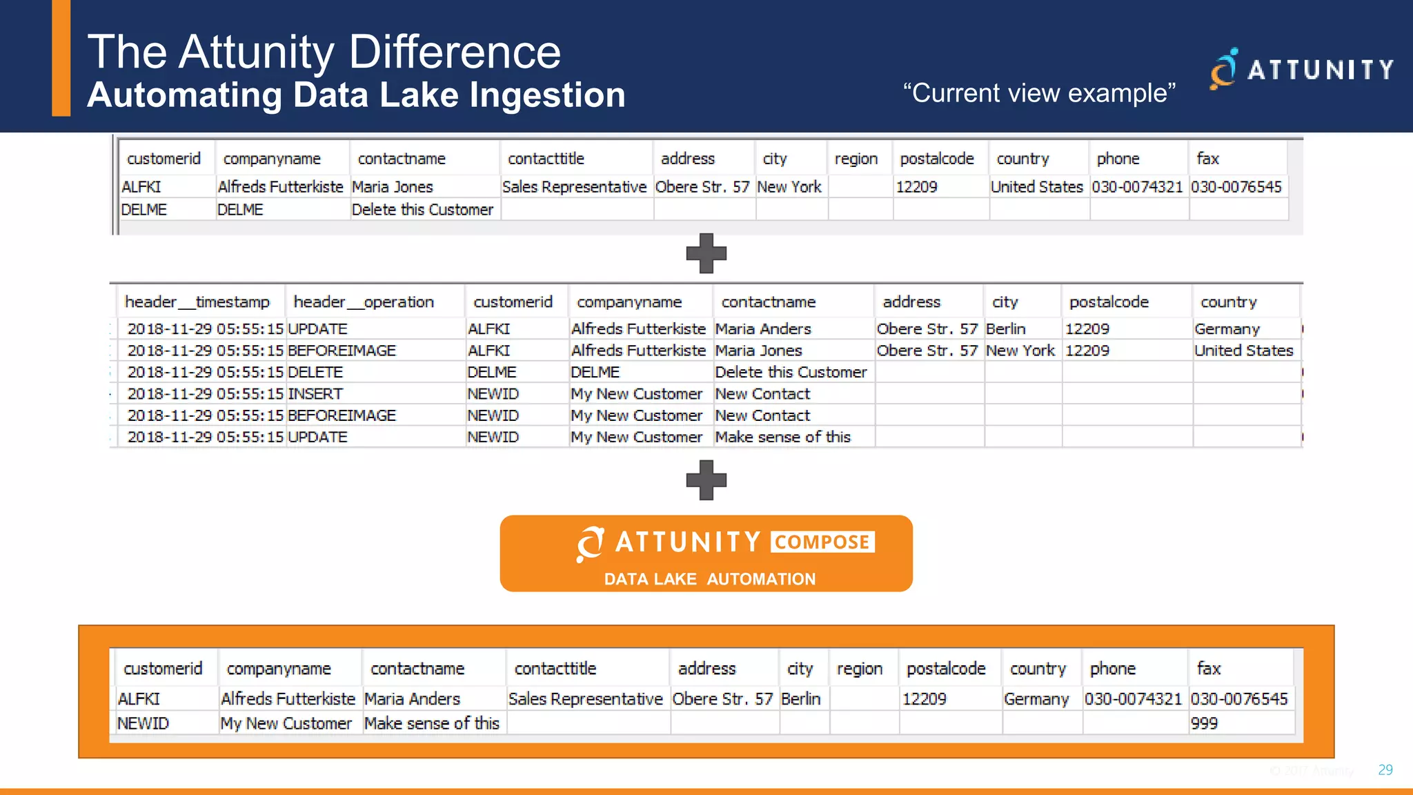This screenshot has height=795, width=1413.
Task: Click the upper gray plus icon
Action: tap(706, 253)
